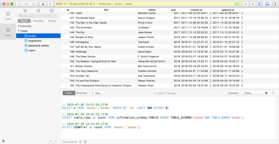Viewport: 279px width, 144px height.
Task: Click created_at stepper for Harbinger row
Action: 210,52
